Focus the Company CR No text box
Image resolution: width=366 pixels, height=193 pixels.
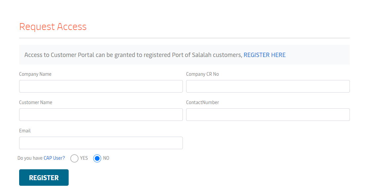point(268,86)
